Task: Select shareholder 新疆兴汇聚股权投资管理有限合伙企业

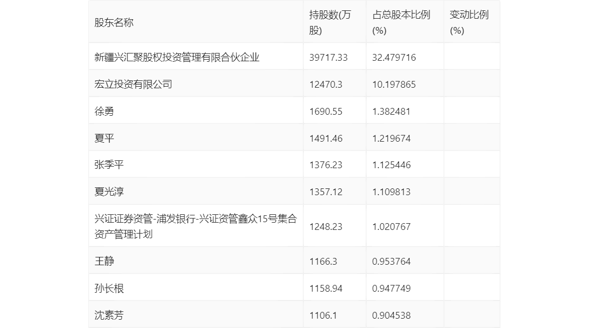Action: (x=177, y=58)
